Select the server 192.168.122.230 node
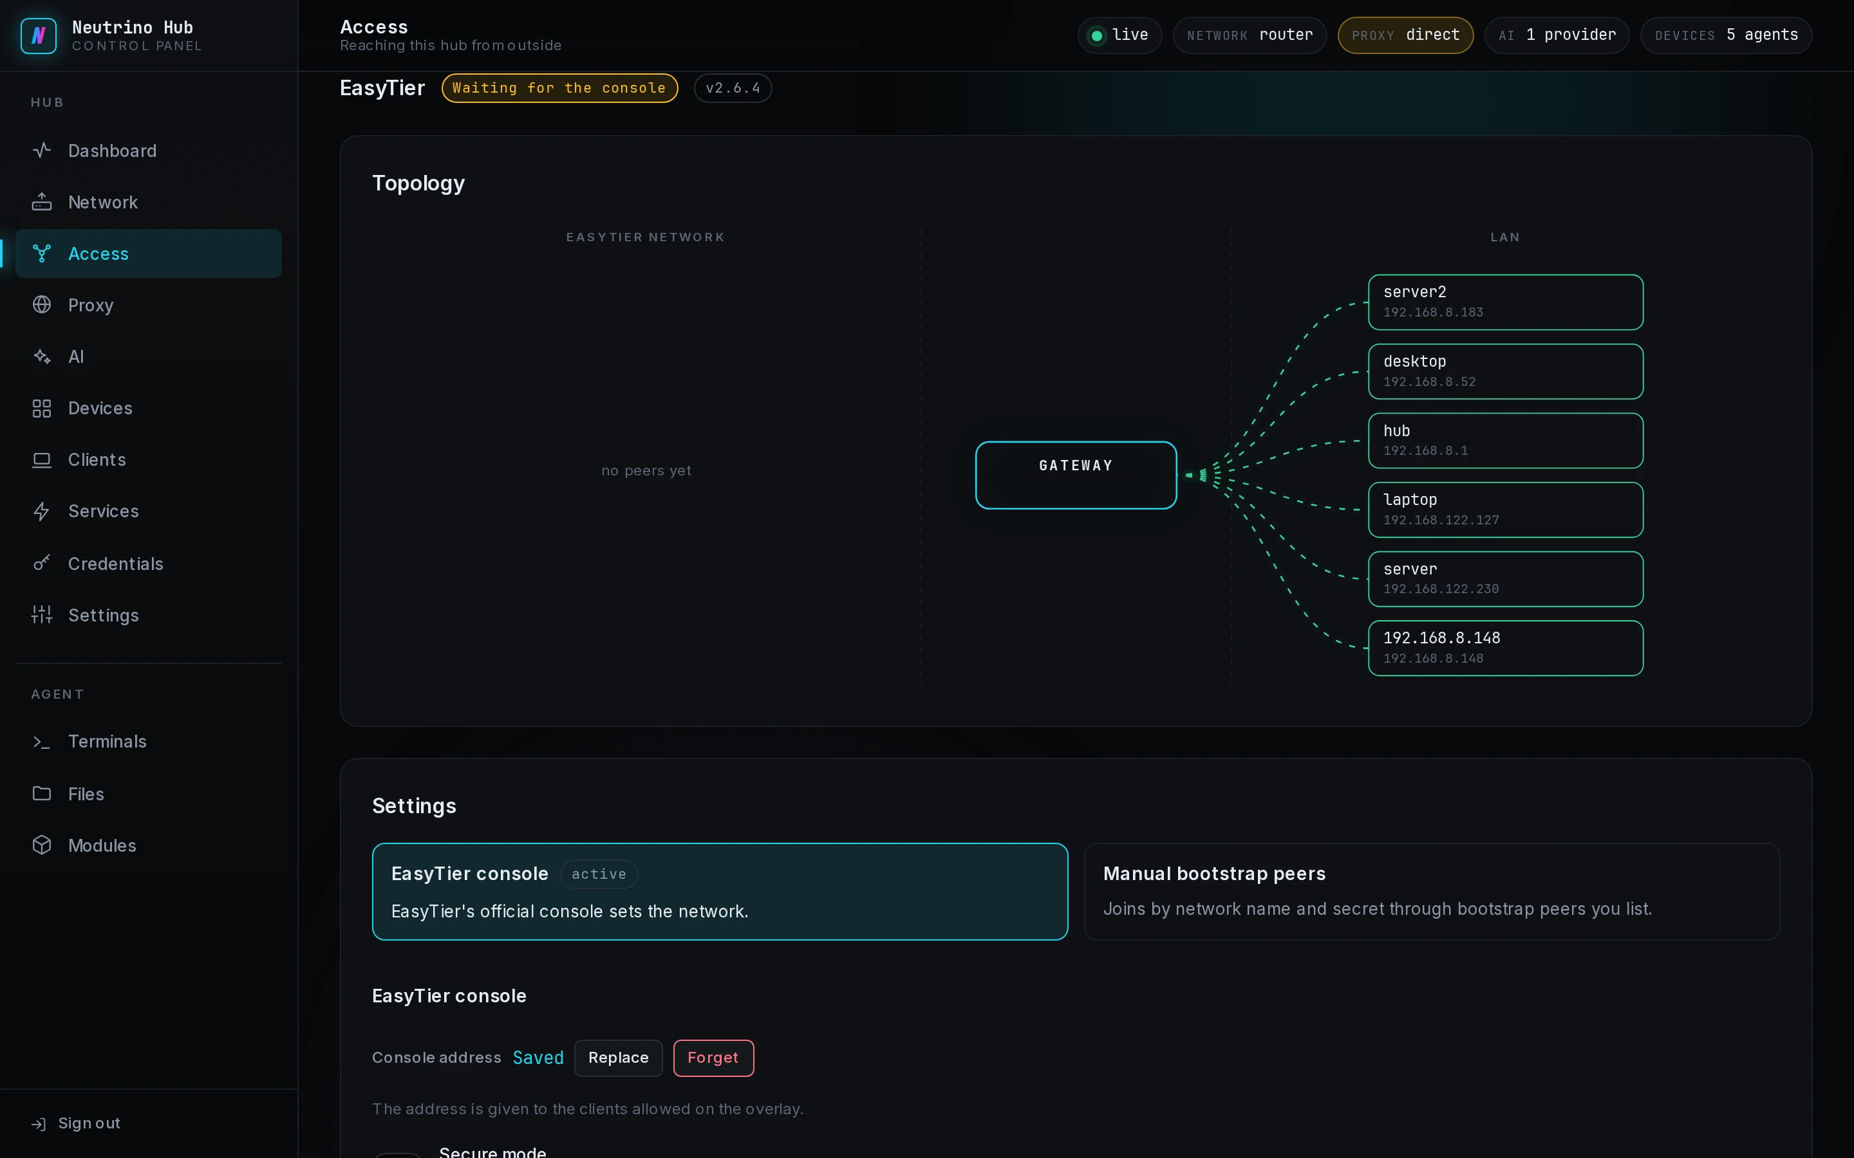Screen dimensions: 1854x1158 click(x=1506, y=579)
